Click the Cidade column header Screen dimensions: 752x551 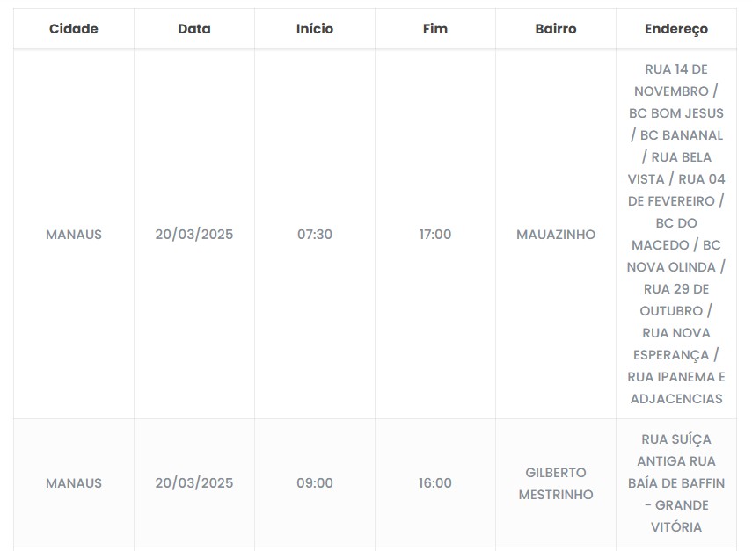click(74, 29)
